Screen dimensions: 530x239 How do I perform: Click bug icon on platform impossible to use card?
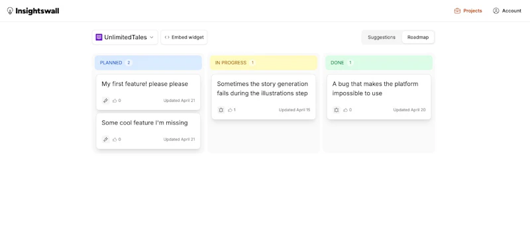337,110
